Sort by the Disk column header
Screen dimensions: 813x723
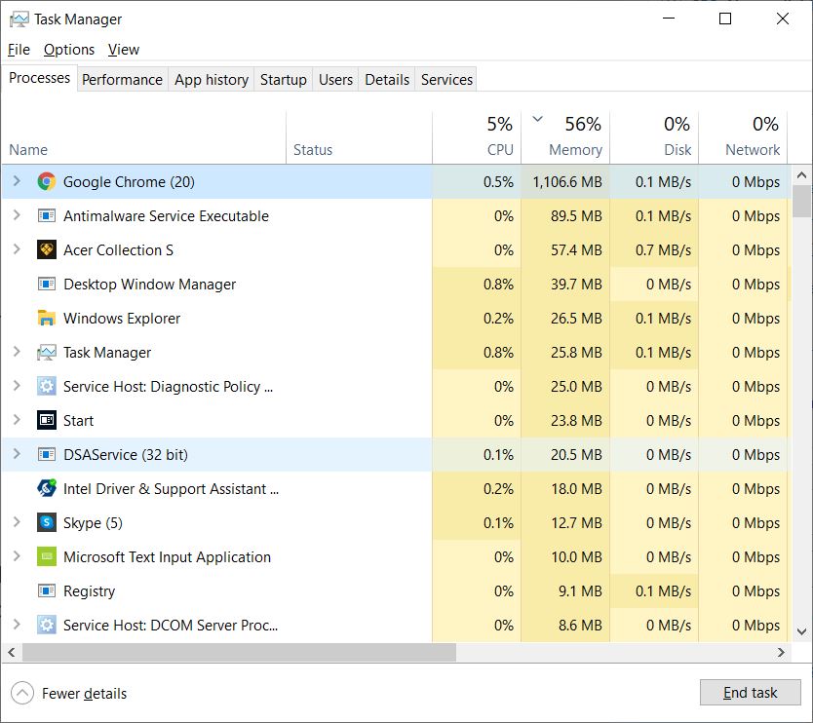(654, 137)
